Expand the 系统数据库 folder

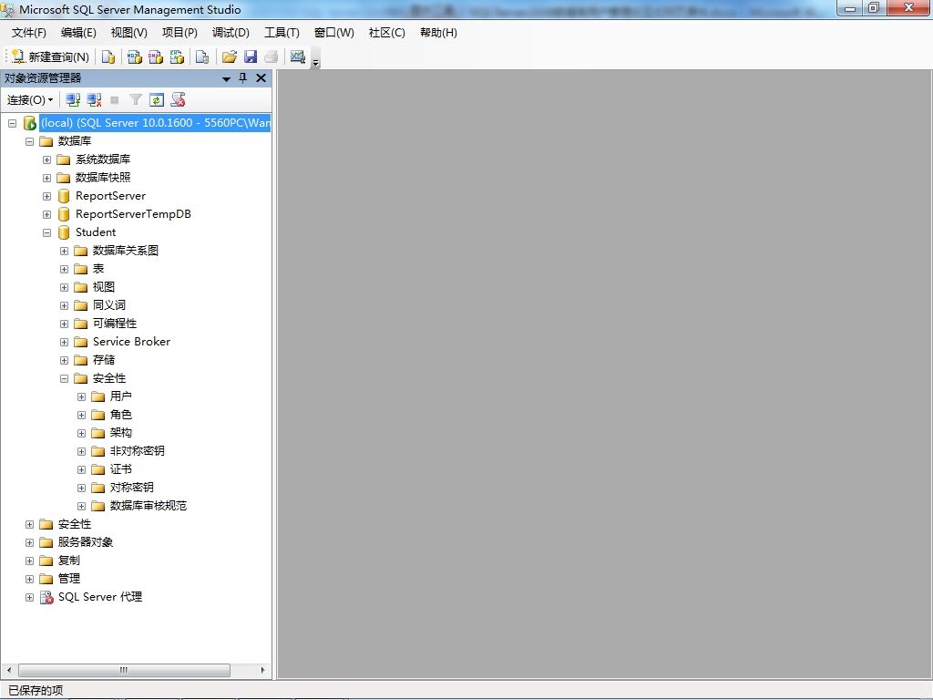tap(47, 160)
